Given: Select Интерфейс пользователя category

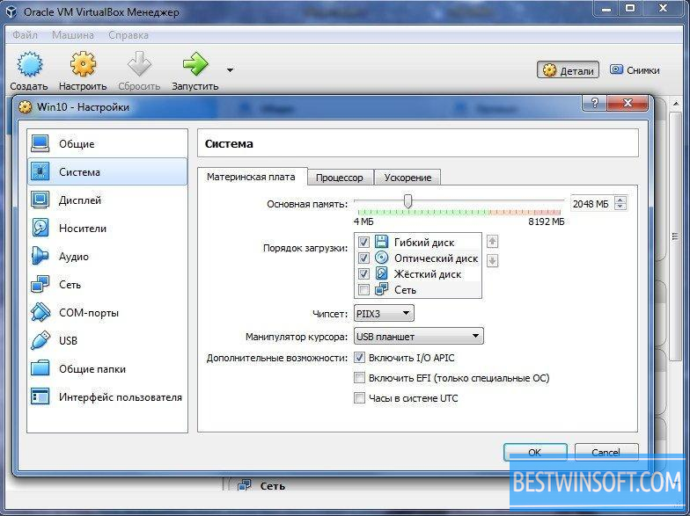Looking at the screenshot, I should tap(107, 397).
